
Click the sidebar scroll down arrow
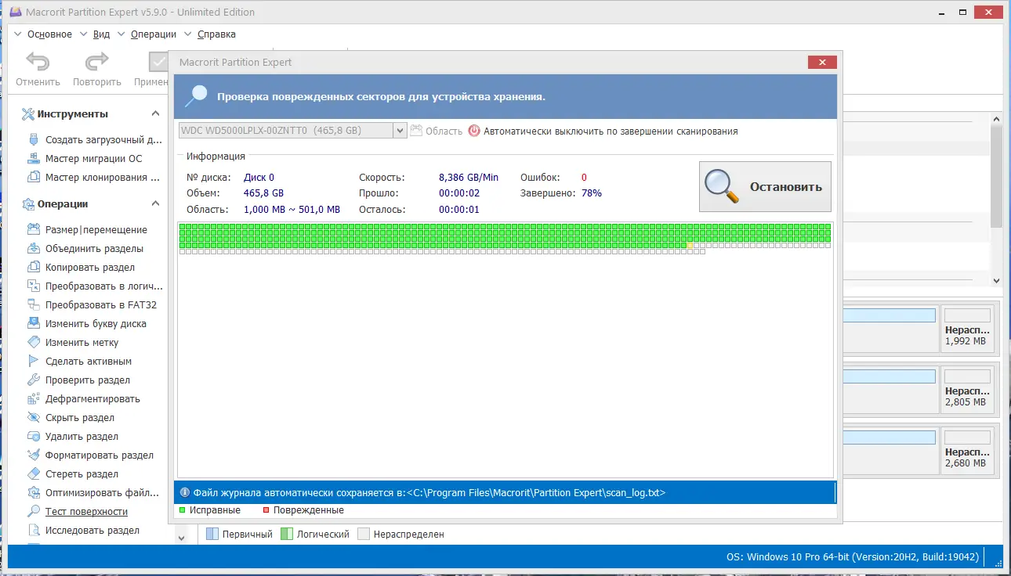pos(182,538)
